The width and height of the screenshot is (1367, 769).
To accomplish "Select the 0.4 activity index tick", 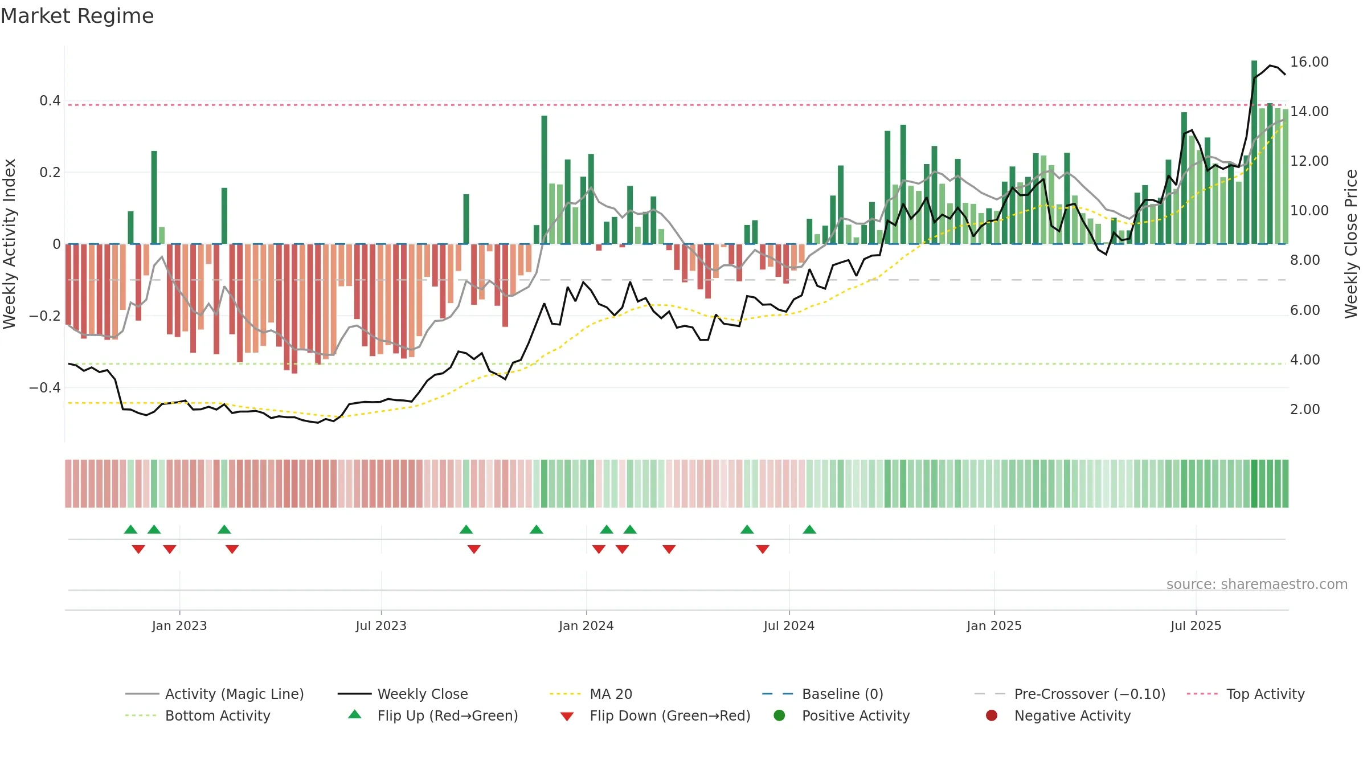I will pyautogui.click(x=50, y=101).
